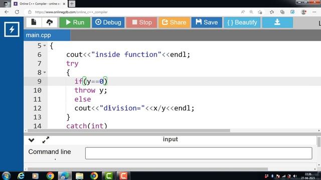Click the Stop button
This screenshot has width=321, height=180.
tap(141, 22)
